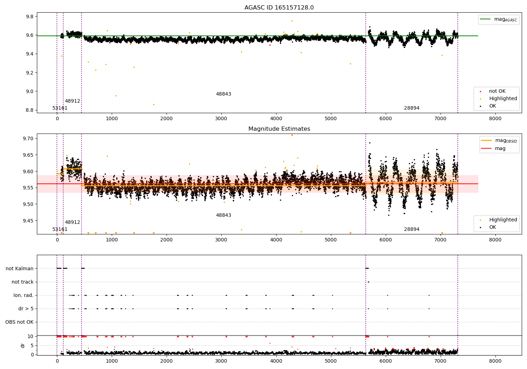Click OK entry in Magnitude Estimates legend
Image resolution: width=527 pixels, height=369 pixels.
493,227
